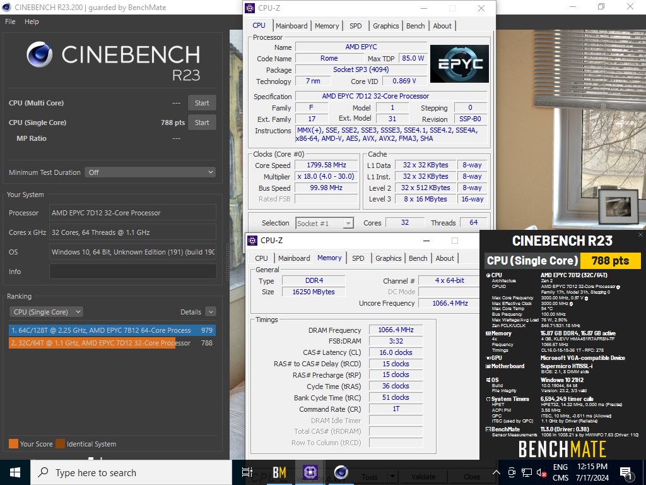Click the Processor name field in Cinebench
Viewport: 646px width, 485px height.
[x=132, y=213]
